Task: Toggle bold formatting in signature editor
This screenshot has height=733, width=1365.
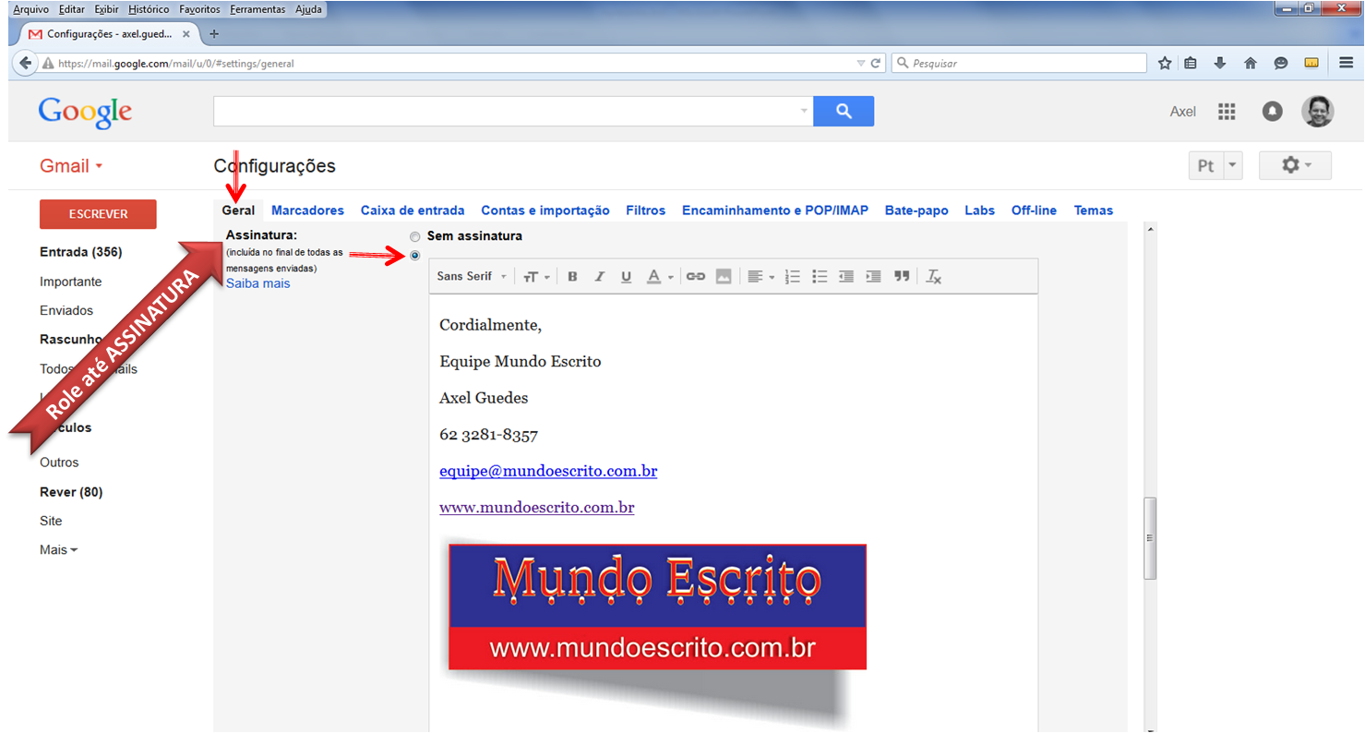Action: [572, 276]
